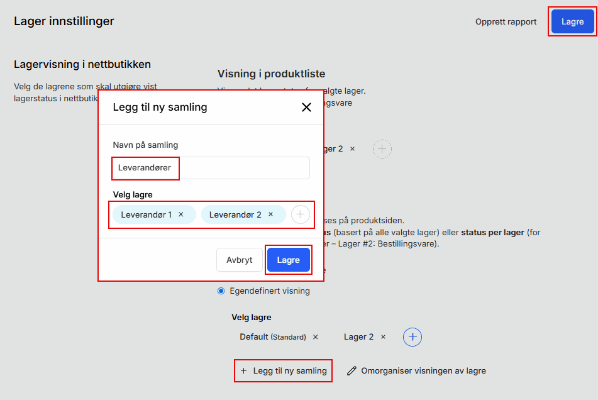Image resolution: width=598 pixels, height=400 pixels.
Task: Save the collection with dialog Lagre button
Action: tap(288, 260)
